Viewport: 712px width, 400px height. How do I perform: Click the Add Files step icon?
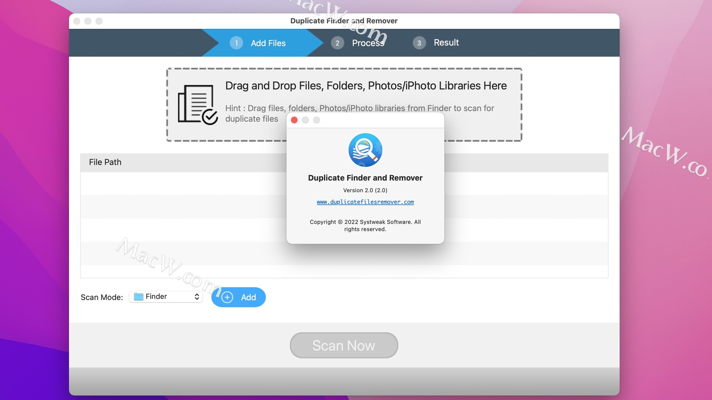(x=236, y=43)
